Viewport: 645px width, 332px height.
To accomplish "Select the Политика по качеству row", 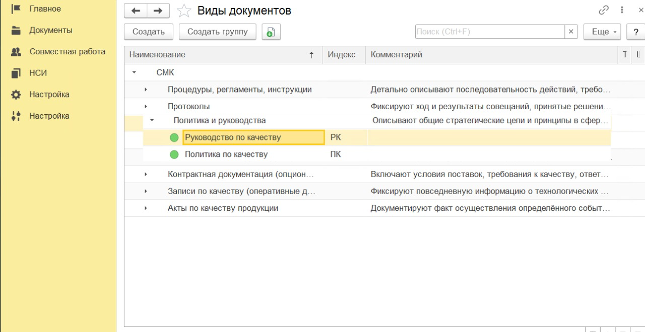I will pos(226,154).
